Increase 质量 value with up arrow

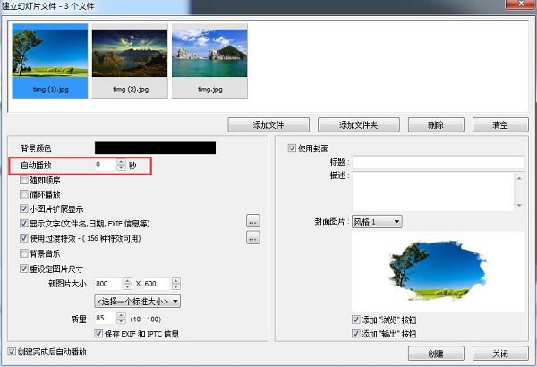pyautogui.click(x=121, y=315)
